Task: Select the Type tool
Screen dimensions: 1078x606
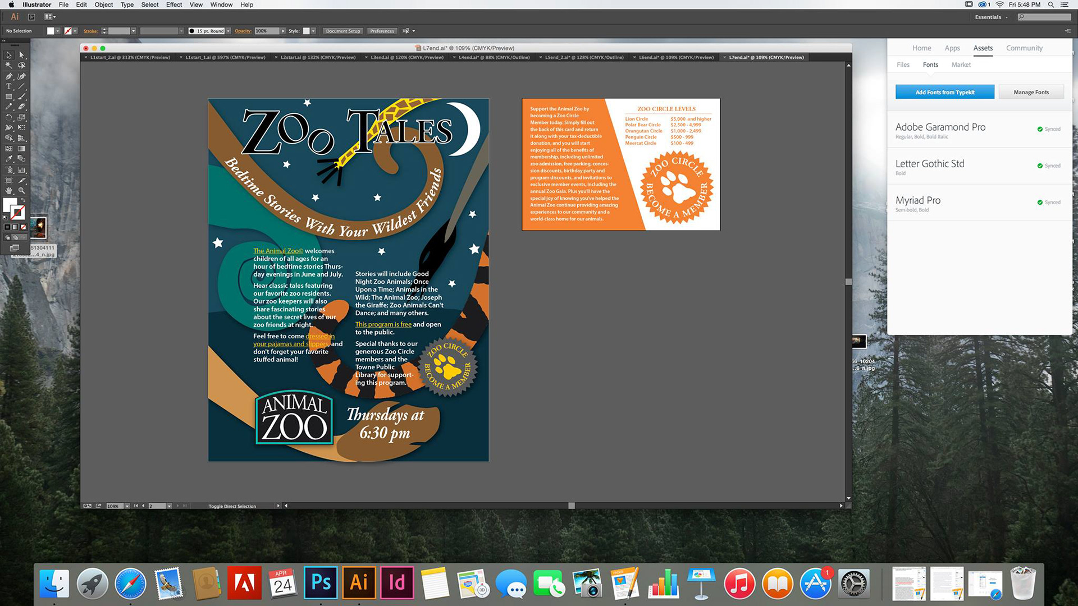Action: (8, 86)
